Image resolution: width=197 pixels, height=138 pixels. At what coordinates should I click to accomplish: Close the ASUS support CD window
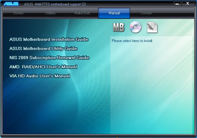click(188, 3)
